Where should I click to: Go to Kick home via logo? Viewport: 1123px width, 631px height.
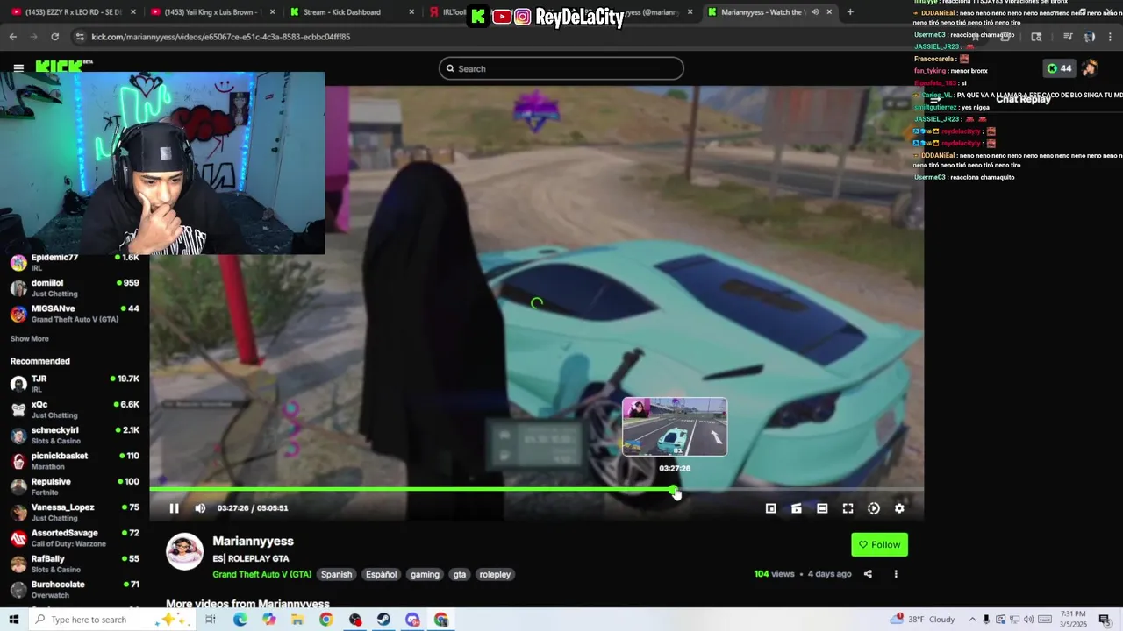pyautogui.click(x=63, y=67)
